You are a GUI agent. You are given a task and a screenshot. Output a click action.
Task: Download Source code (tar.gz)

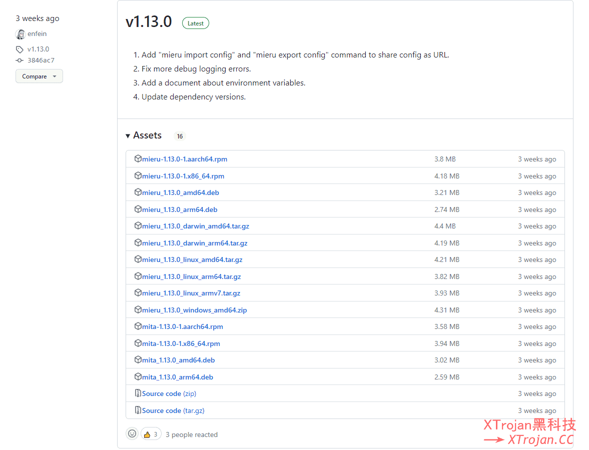click(x=173, y=410)
